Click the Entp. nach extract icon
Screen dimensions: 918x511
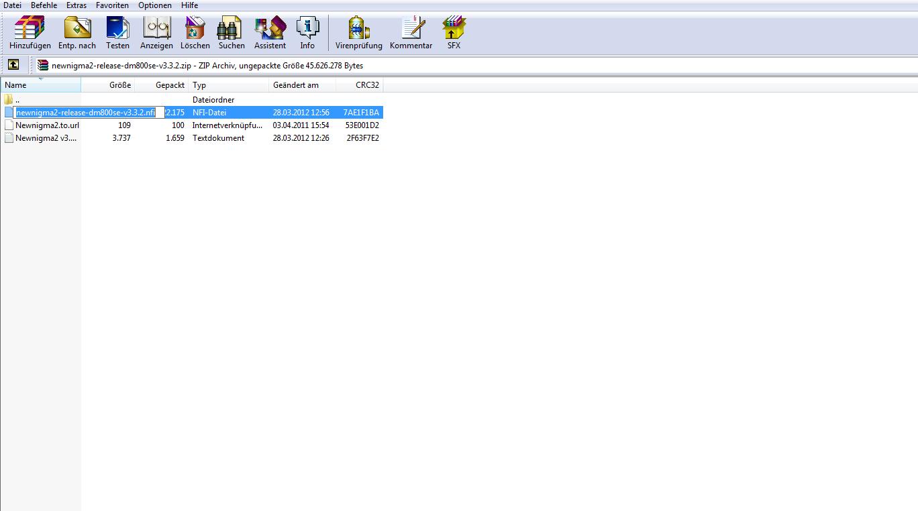(x=77, y=33)
